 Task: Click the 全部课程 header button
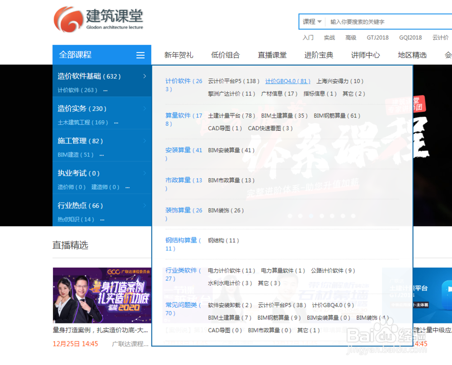point(102,55)
